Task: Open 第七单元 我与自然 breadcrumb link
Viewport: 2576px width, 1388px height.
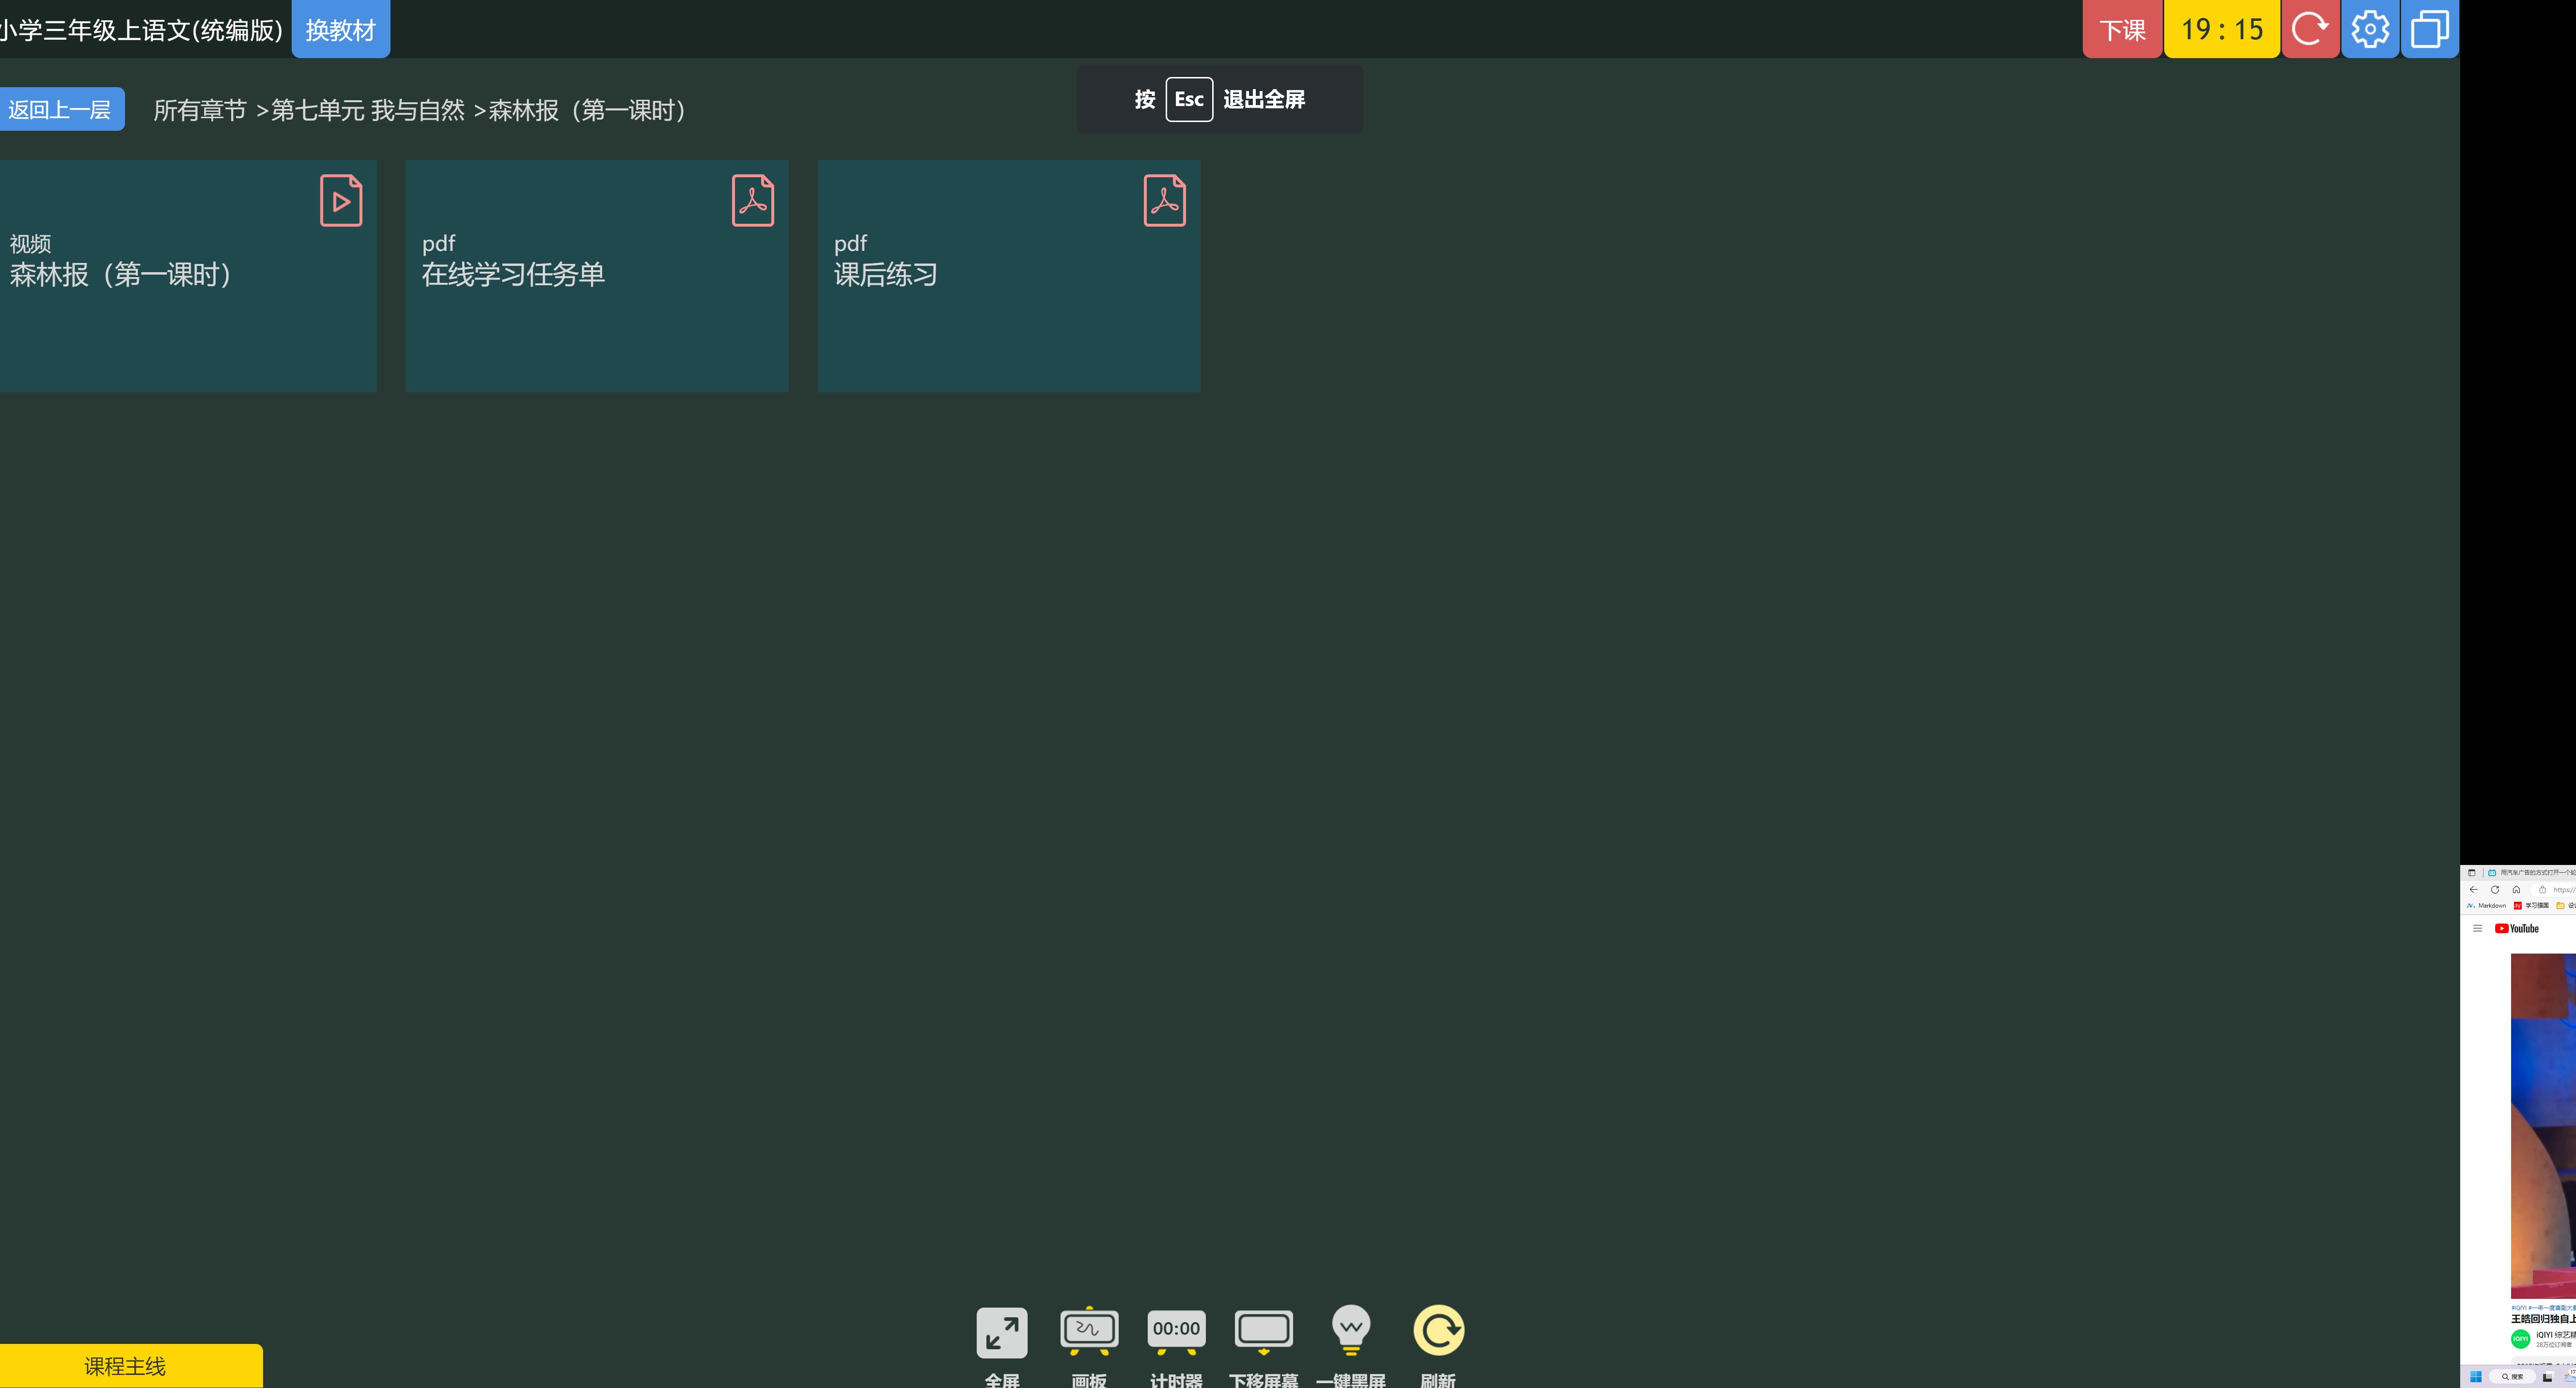Action: coord(367,110)
